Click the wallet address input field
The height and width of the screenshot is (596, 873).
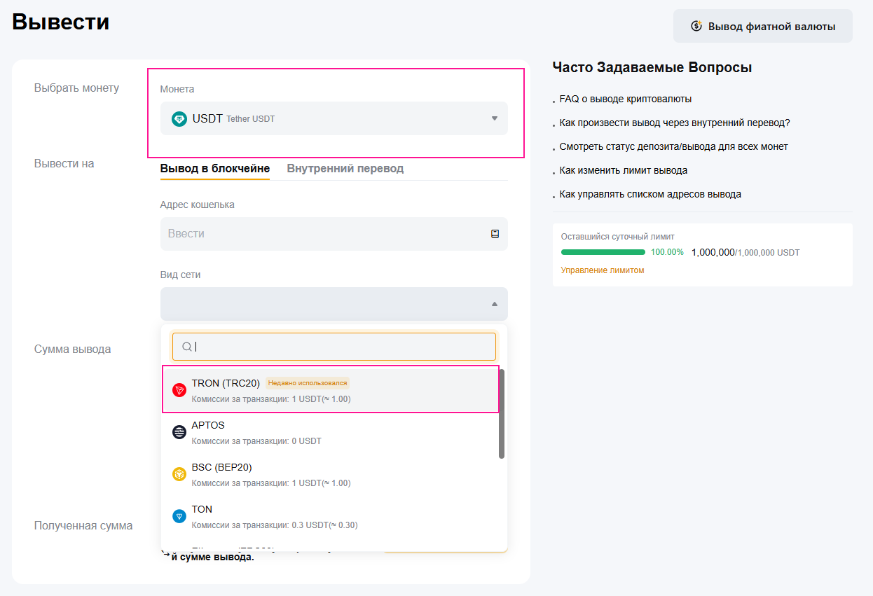pyautogui.click(x=322, y=234)
